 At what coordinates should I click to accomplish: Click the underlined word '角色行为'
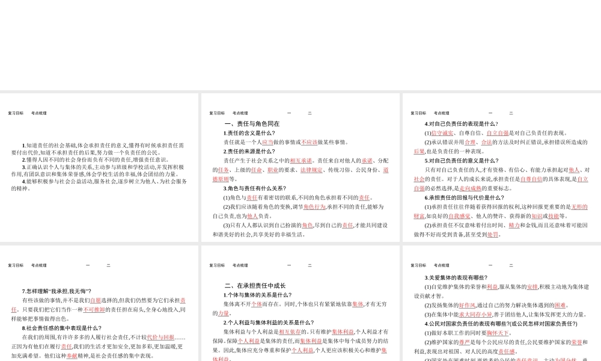click(x=314, y=207)
